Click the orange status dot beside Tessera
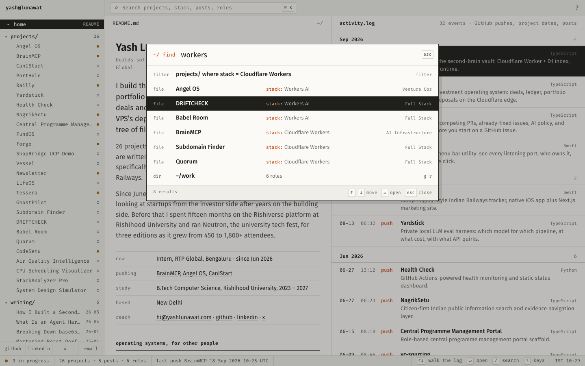This screenshot has height=366, width=585. [x=98, y=193]
